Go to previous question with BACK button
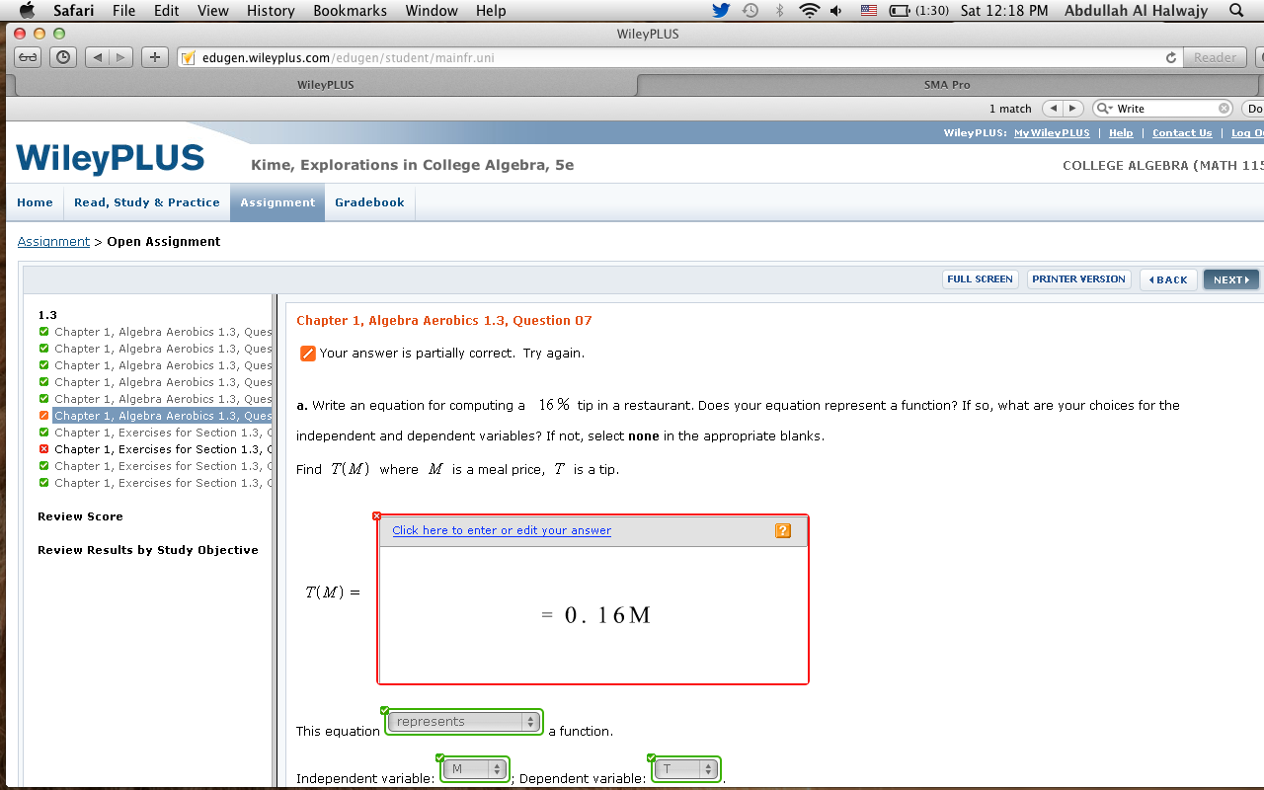The height and width of the screenshot is (790, 1264). pos(1168,280)
